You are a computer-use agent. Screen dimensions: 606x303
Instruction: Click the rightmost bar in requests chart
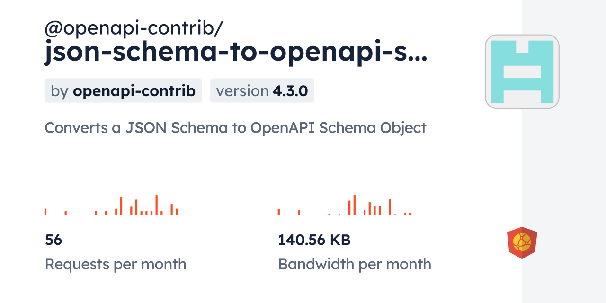(x=177, y=212)
